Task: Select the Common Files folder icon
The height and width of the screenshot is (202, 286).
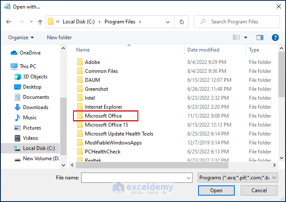Action: 80,71
